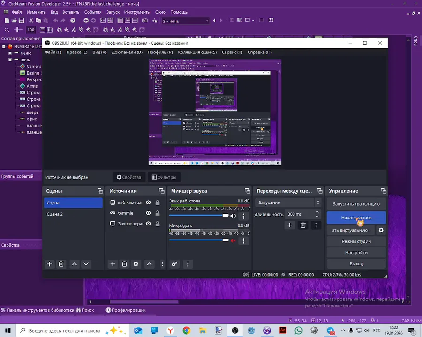
Task: Collapse the FNABR application tree node
Action: click(4, 46)
